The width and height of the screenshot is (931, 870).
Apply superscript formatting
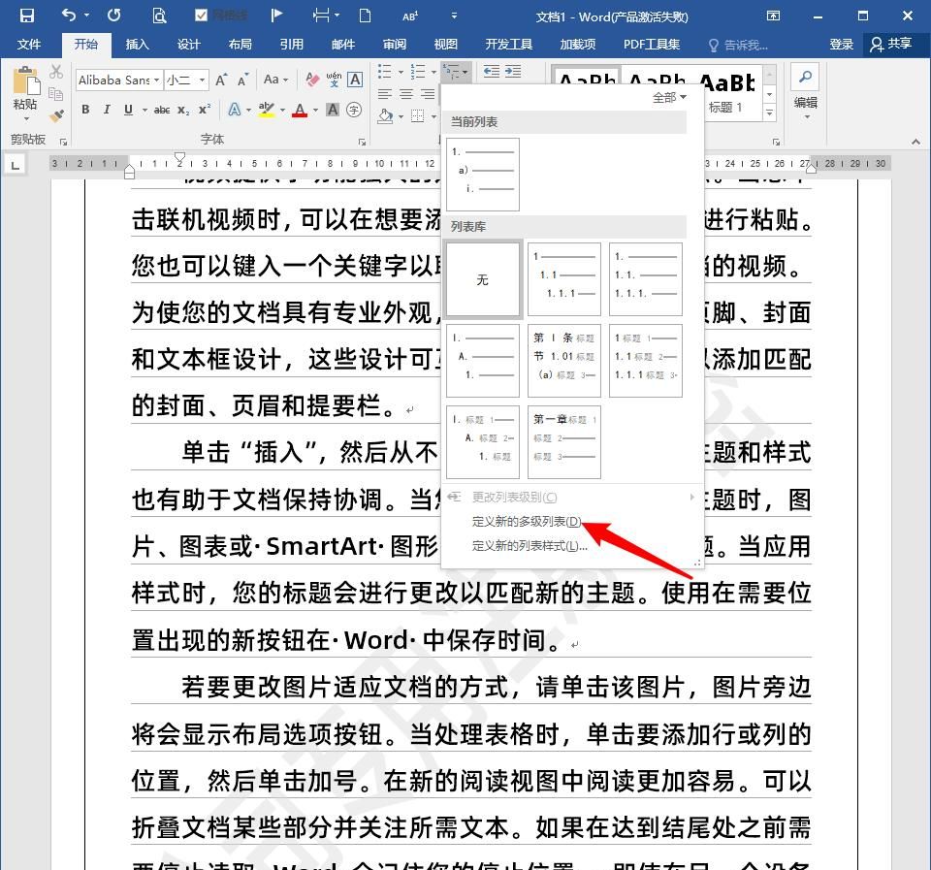tap(205, 110)
